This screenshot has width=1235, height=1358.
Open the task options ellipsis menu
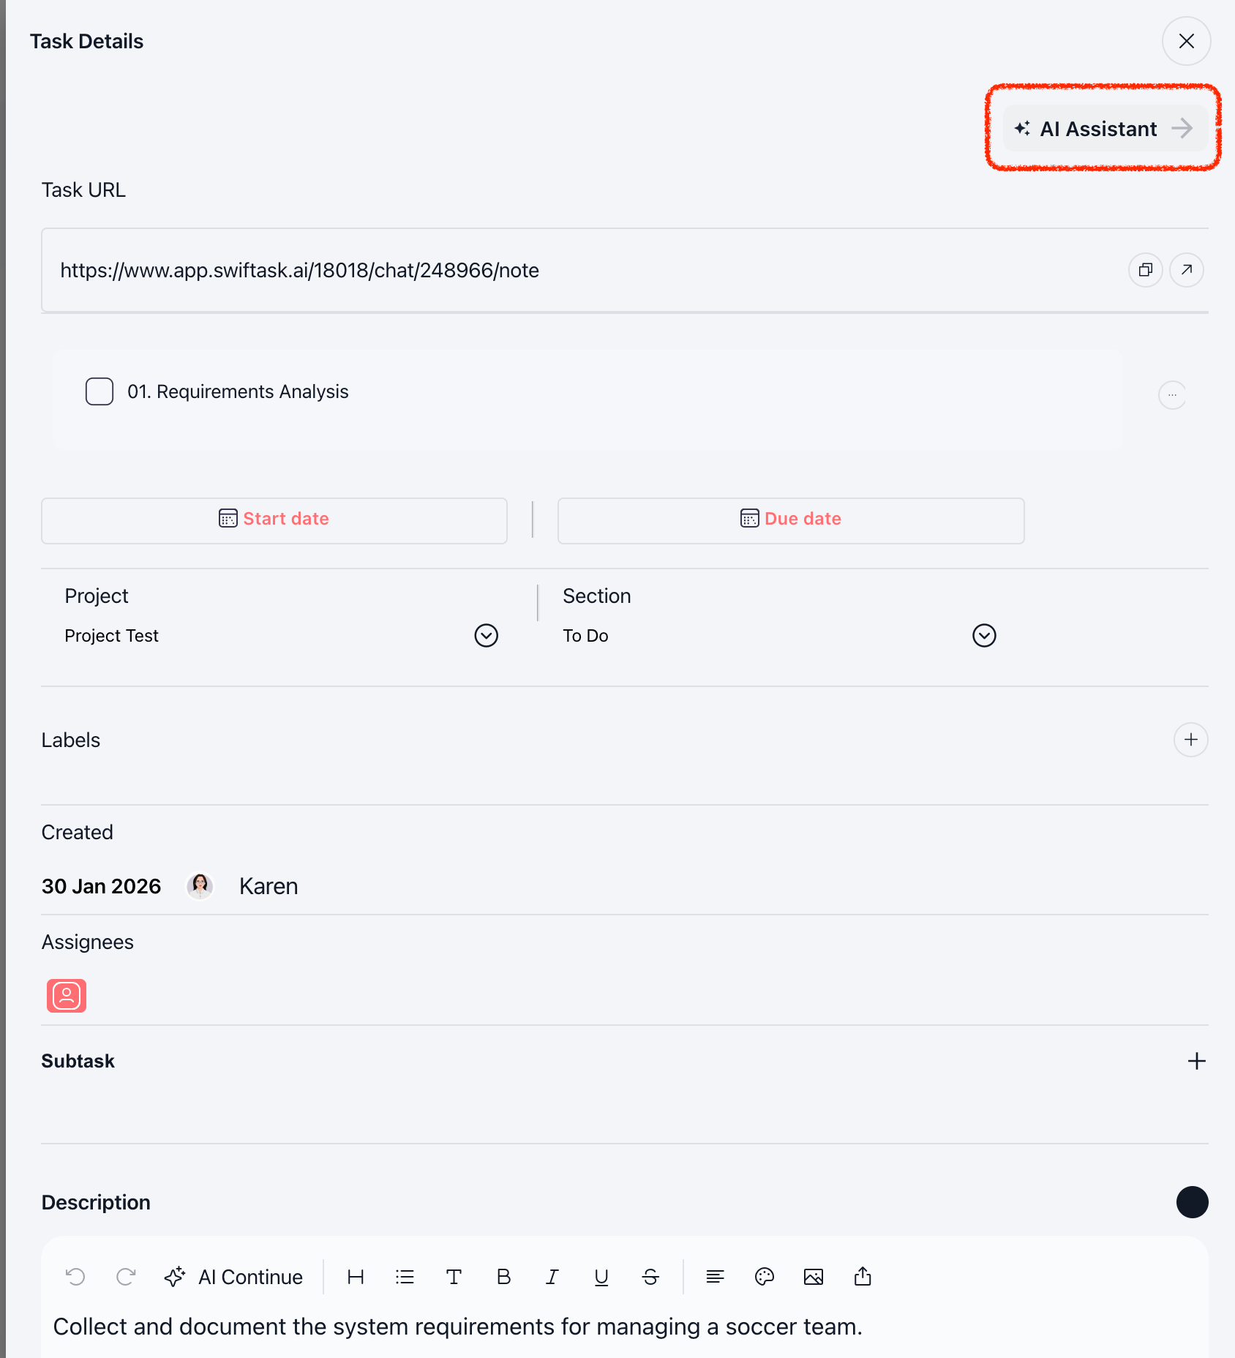[1172, 395]
